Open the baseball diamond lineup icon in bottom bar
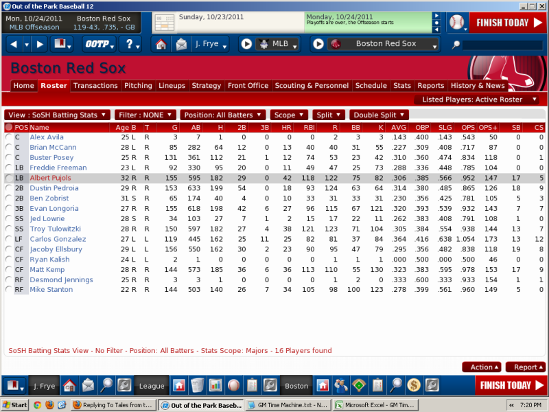The image size is (549, 412). pyautogui.click(x=359, y=386)
